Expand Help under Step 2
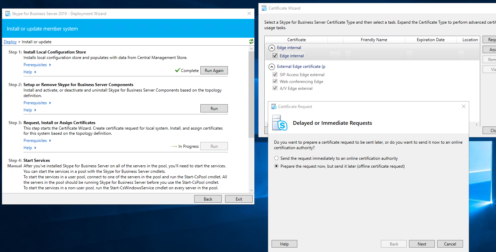 (x=30, y=110)
